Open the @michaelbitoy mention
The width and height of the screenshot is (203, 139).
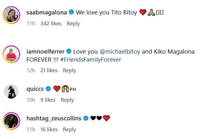point(120,51)
